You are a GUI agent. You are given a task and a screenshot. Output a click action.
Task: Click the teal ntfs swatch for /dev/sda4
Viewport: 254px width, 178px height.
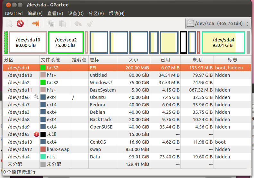pyautogui.click(x=43, y=156)
